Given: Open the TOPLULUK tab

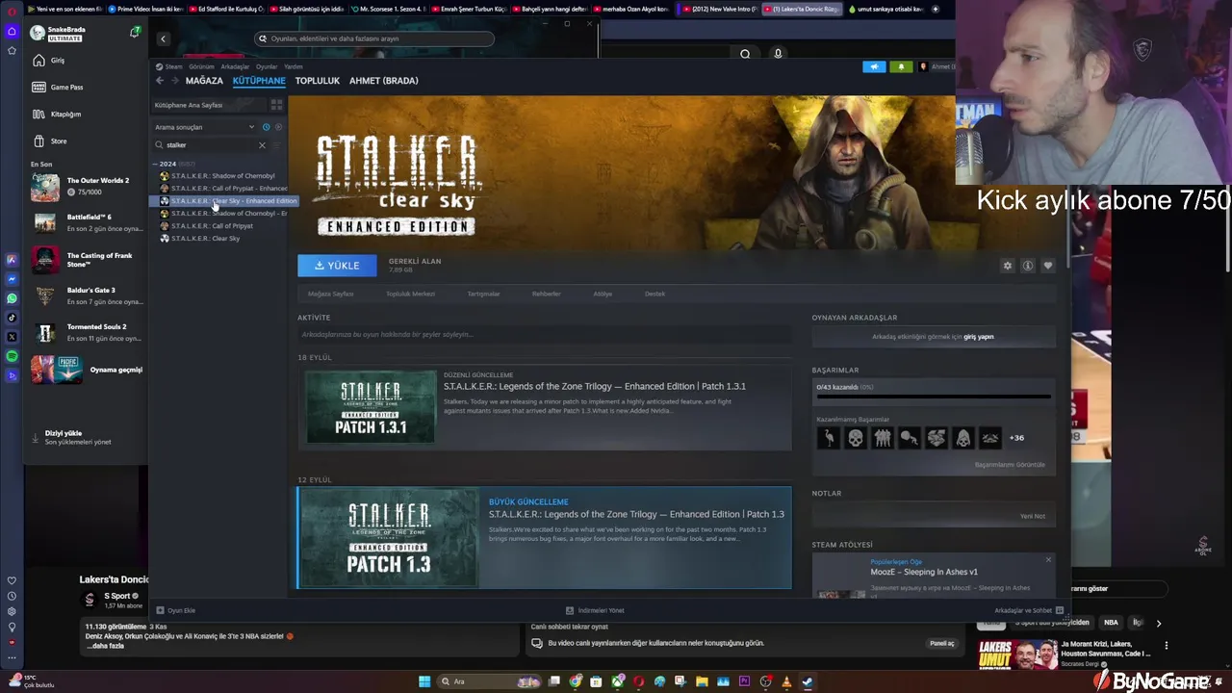Looking at the screenshot, I should [x=318, y=81].
